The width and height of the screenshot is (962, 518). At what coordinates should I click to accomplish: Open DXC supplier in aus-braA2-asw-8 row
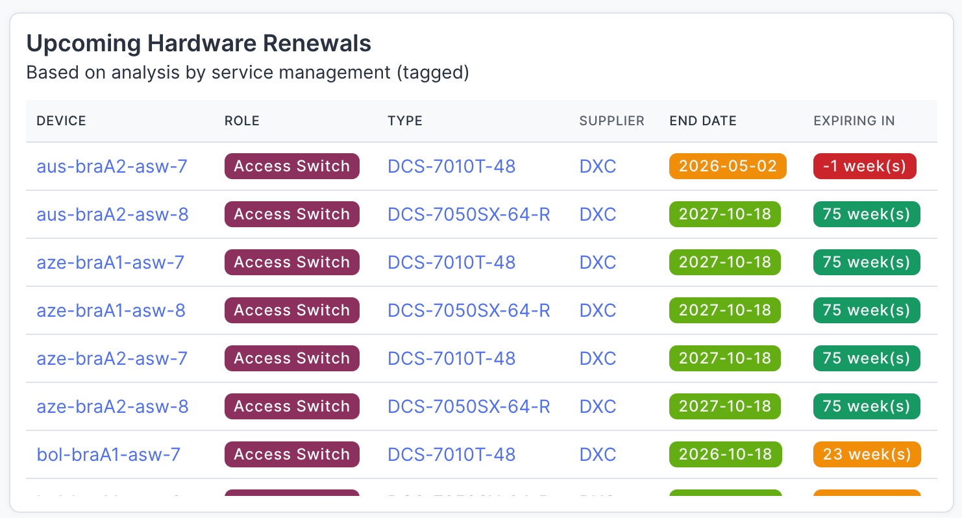pos(598,214)
